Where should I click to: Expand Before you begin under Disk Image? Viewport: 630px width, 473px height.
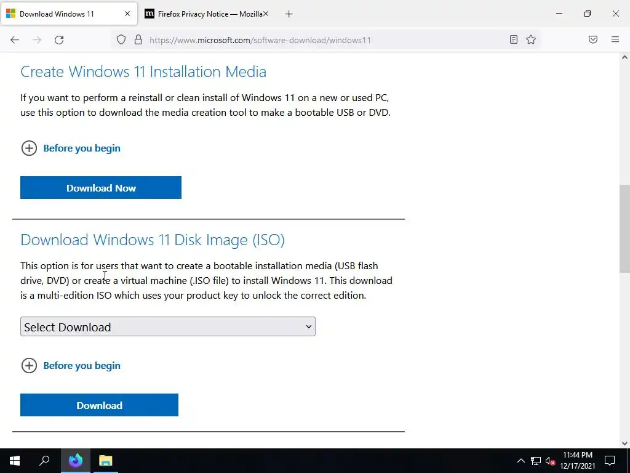(71, 366)
